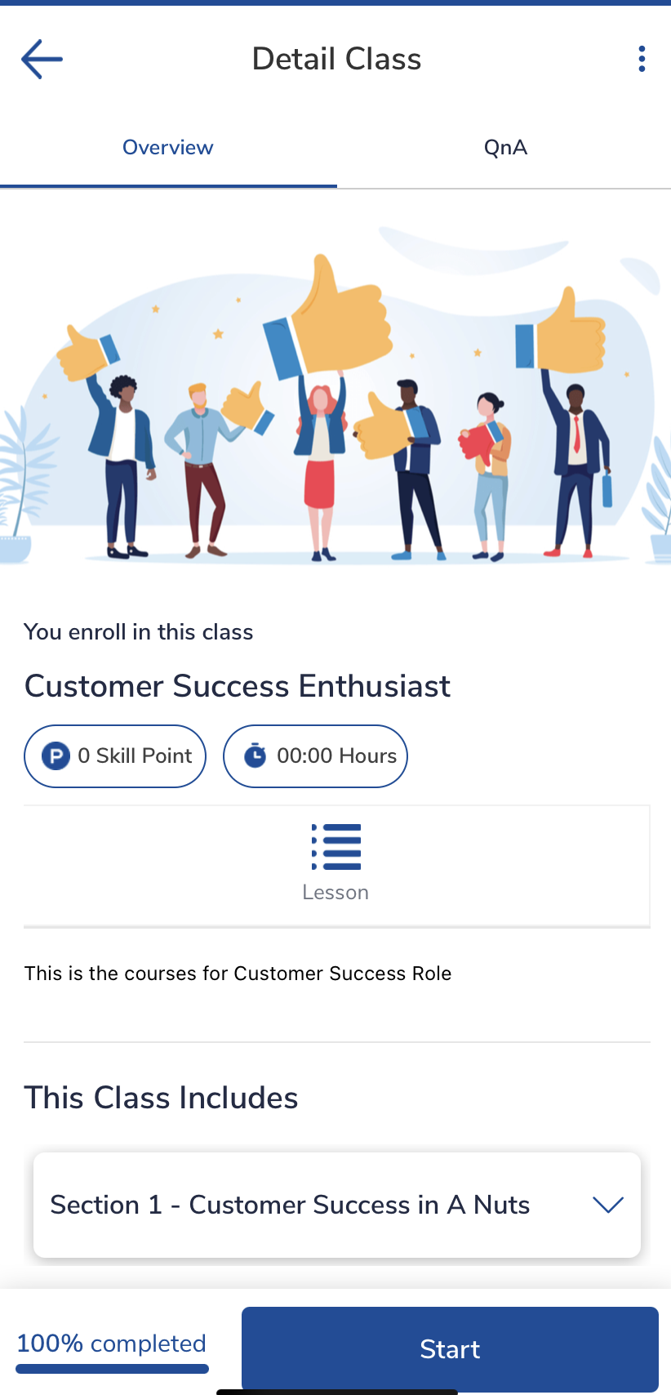Viewport: 671px width, 1395px height.
Task: Tap the 100% completed label
Action: pyautogui.click(x=112, y=1344)
